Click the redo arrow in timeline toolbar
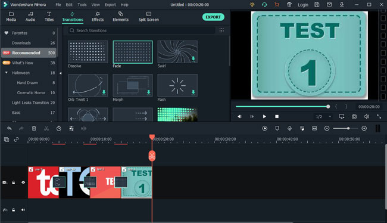 pyautogui.click(x=21, y=128)
